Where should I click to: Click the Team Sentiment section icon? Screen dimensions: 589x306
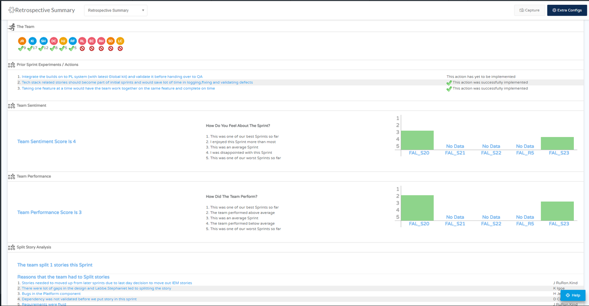tap(11, 106)
